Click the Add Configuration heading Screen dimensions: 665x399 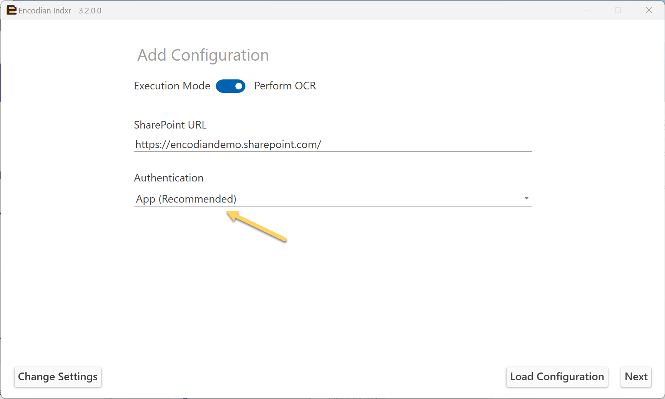coord(203,55)
